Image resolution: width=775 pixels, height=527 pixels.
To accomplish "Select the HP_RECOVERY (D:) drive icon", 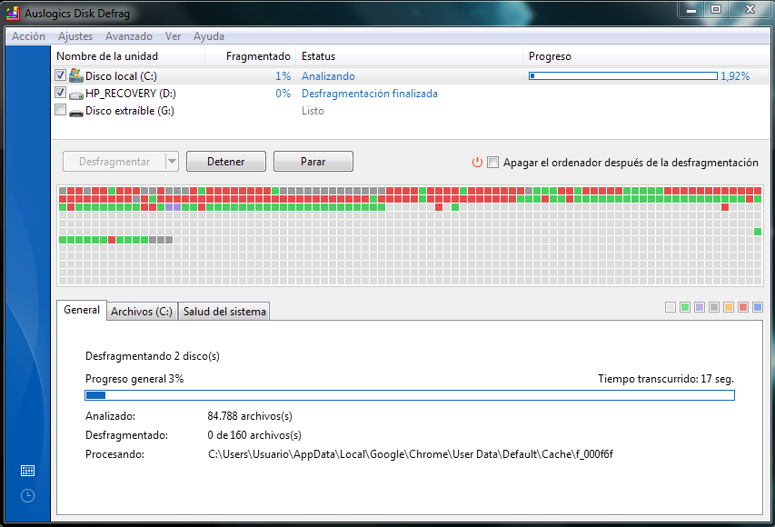I will (75, 94).
